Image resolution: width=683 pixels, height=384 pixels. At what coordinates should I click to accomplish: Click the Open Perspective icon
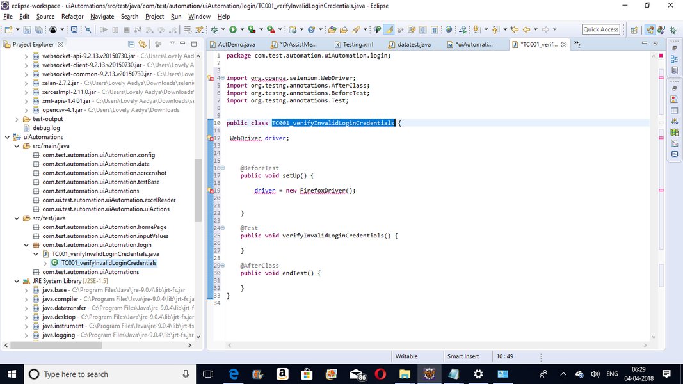[x=634, y=29]
